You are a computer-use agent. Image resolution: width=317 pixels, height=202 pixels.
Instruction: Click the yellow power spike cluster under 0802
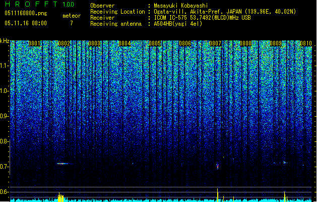click(60, 197)
